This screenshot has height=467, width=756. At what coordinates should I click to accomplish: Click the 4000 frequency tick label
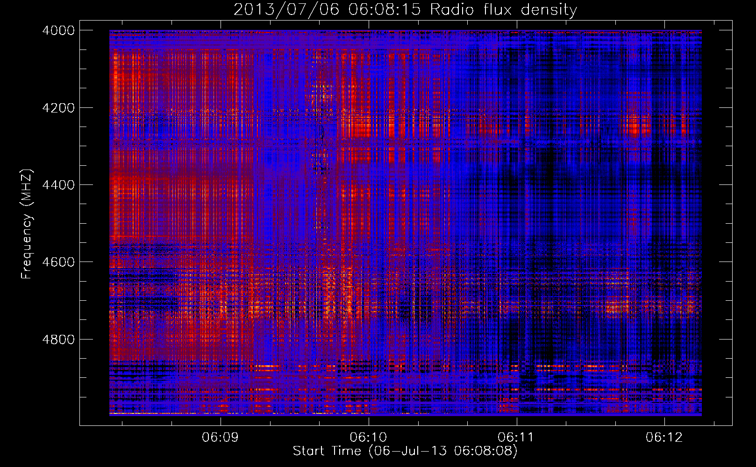[58, 30]
